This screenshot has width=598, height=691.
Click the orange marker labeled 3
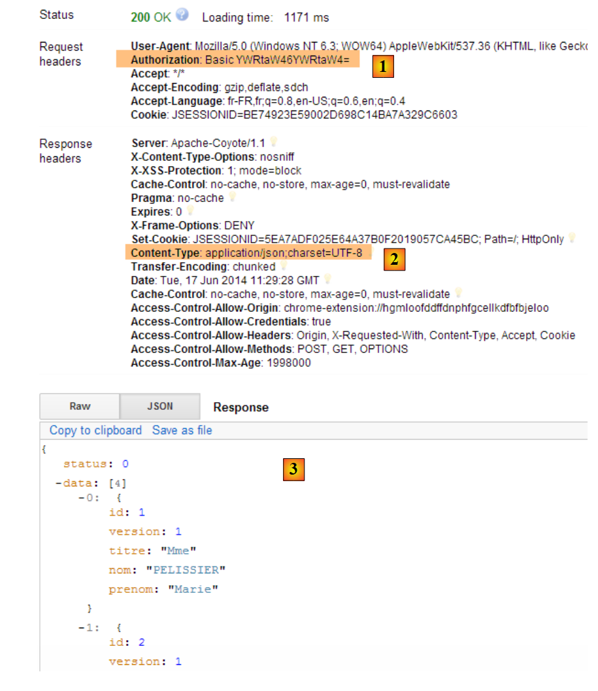tap(293, 469)
